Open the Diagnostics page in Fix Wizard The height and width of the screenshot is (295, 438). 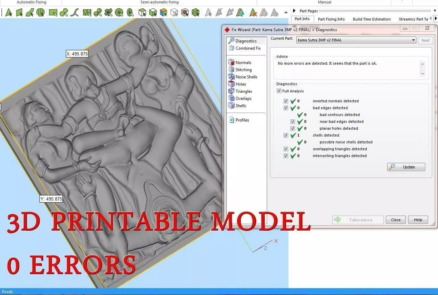coord(246,41)
